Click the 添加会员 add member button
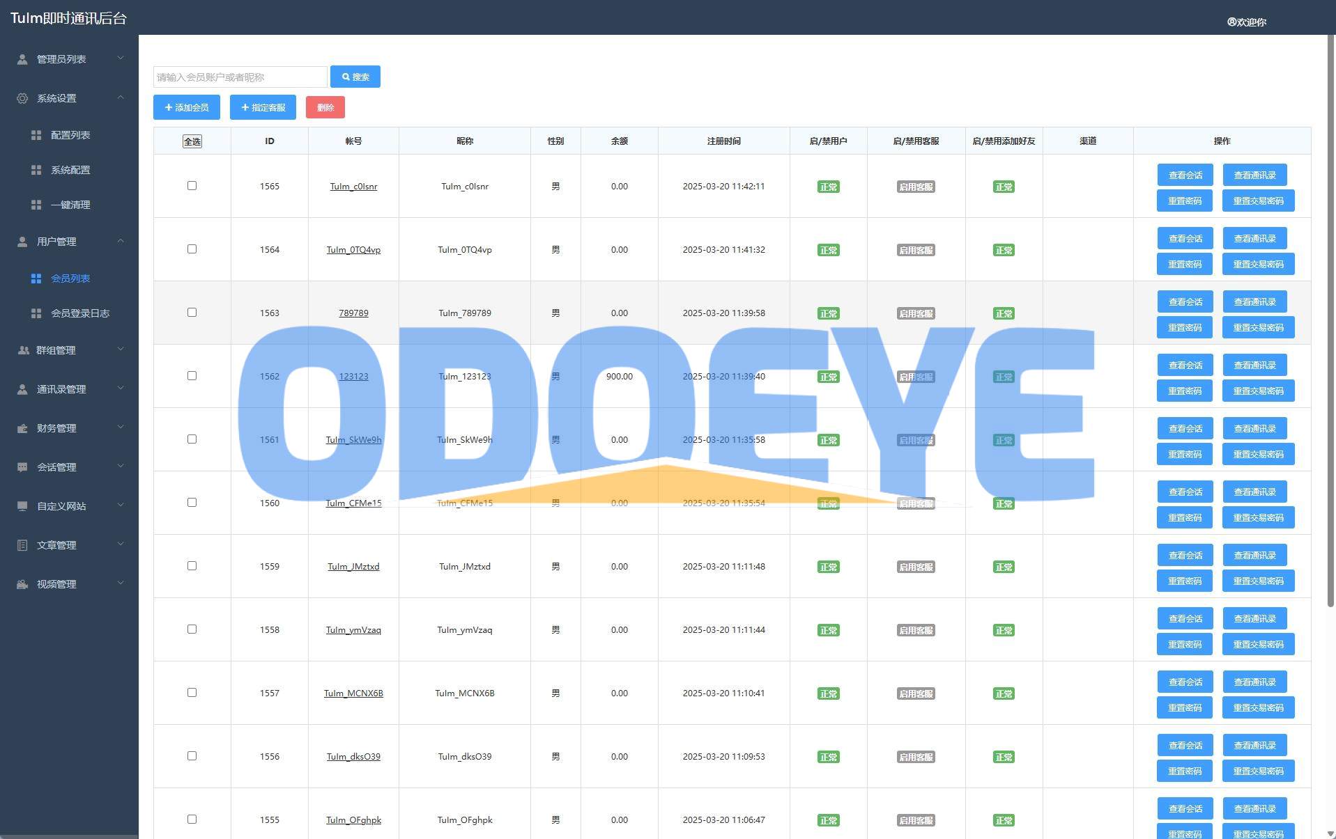This screenshot has width=1336, height=839. point(187,107)
